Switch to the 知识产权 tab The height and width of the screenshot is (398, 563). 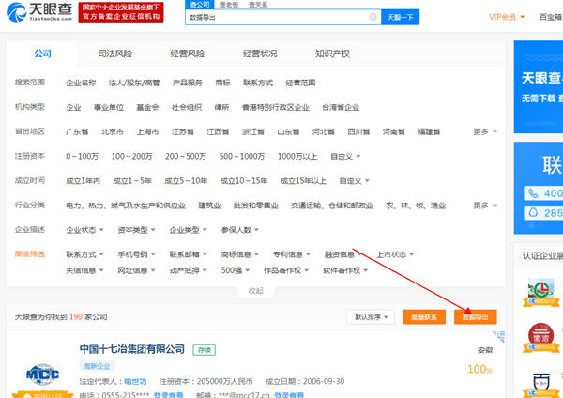tap(331, 54)
